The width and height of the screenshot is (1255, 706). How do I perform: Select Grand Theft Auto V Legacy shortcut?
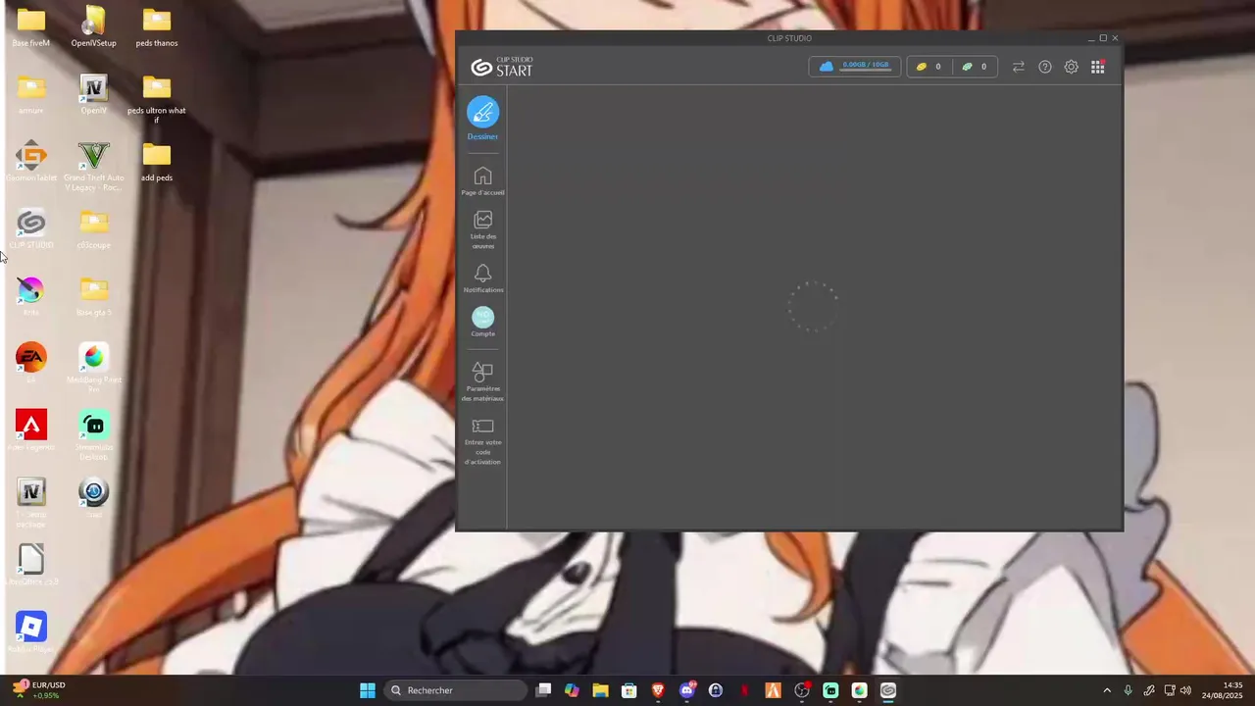(x=94, y=167)
